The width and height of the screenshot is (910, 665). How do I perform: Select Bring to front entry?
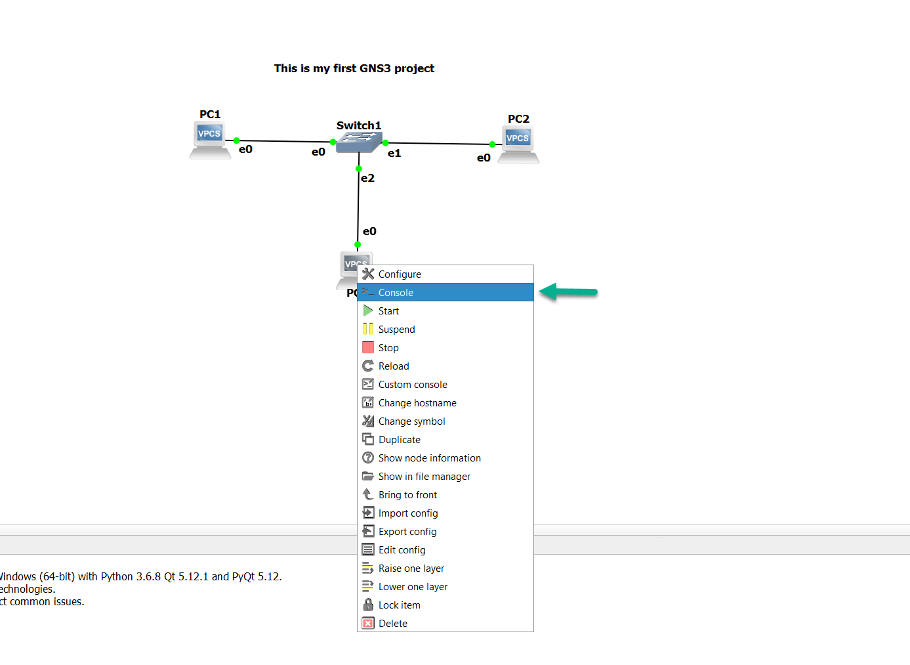click(x=445, y=494)
